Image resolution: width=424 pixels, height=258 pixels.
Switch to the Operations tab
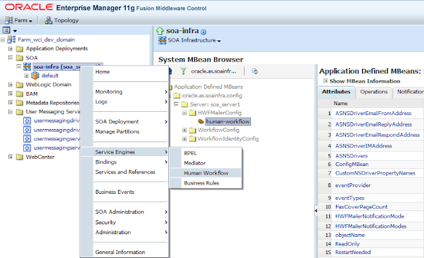pos(374,92)
